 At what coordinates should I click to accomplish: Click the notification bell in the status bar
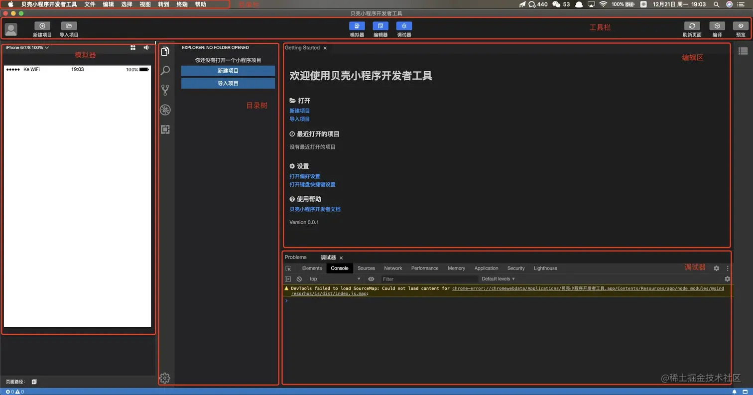coord(734,392)
